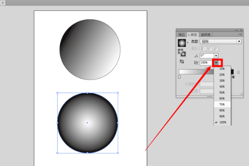
Task: Choose 70% from the aspect ratio list
Action: click(222, 104)
